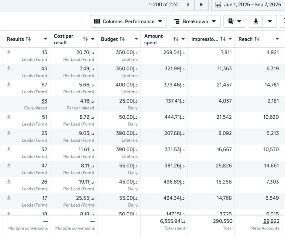Click the 1-200 of 224 pagination text
This screenshot has height=237, width=285.
(163, 5)
